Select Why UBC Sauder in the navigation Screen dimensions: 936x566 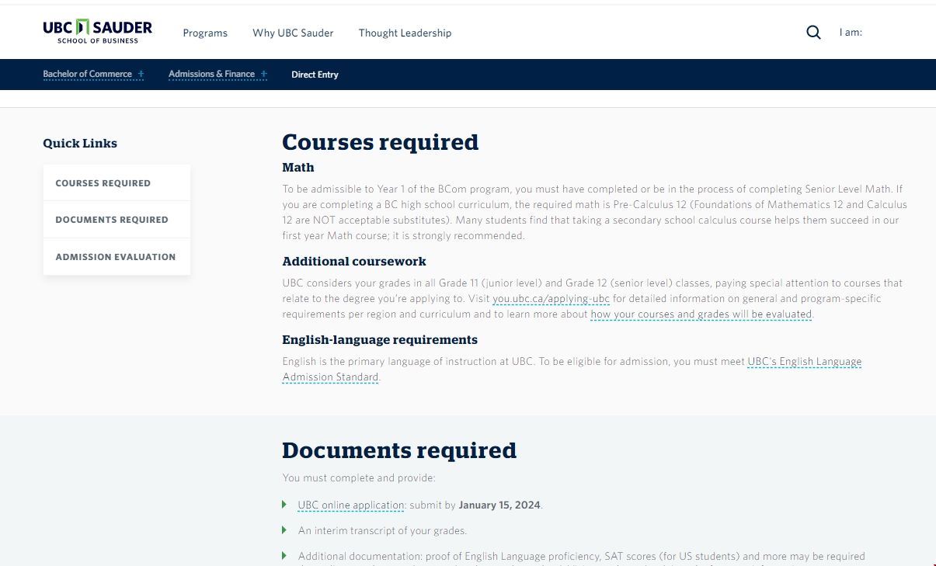293,33
